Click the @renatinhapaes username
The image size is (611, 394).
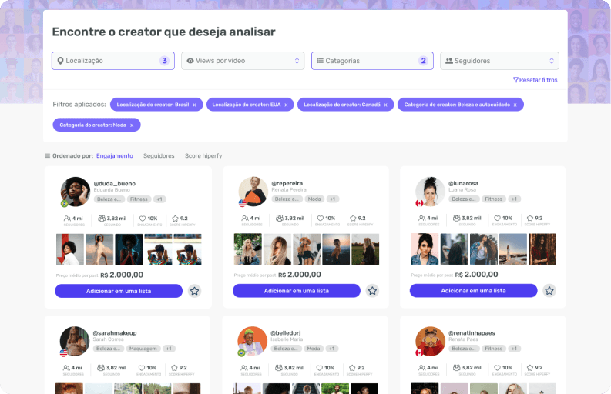[472, 333]
